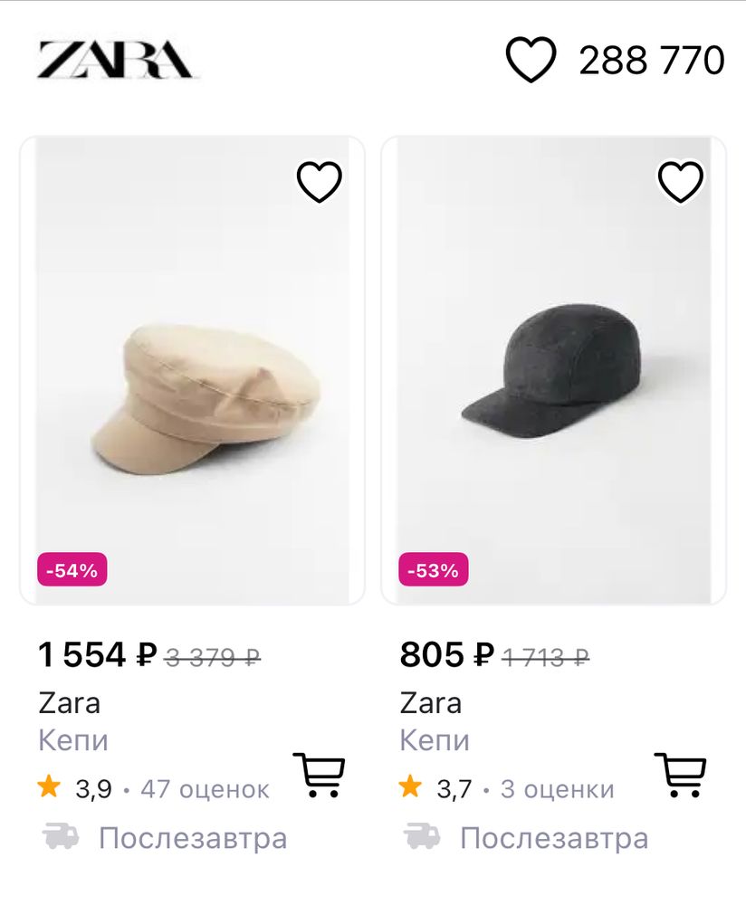Tap the orange star on 3,9 rating
746x905 pixels.
tap(49, 787)
